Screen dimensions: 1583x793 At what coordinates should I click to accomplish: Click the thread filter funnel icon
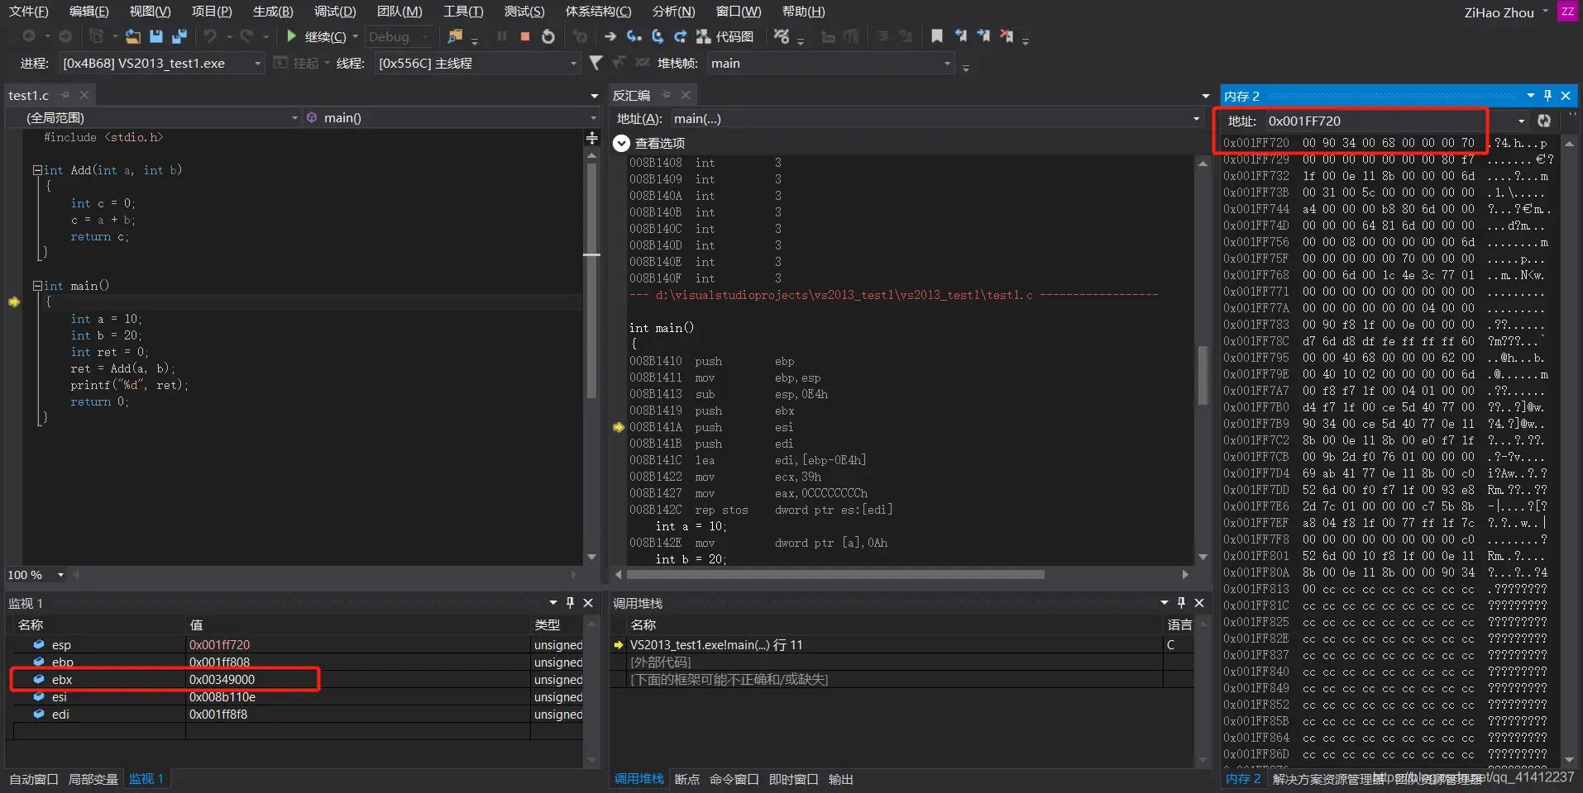point(595,63)
